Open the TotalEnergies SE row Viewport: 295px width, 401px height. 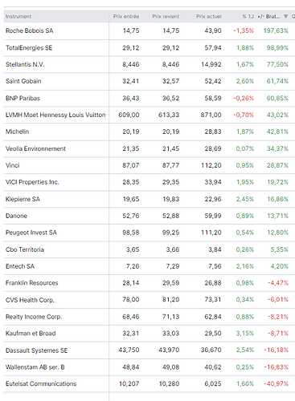(150, 48)
